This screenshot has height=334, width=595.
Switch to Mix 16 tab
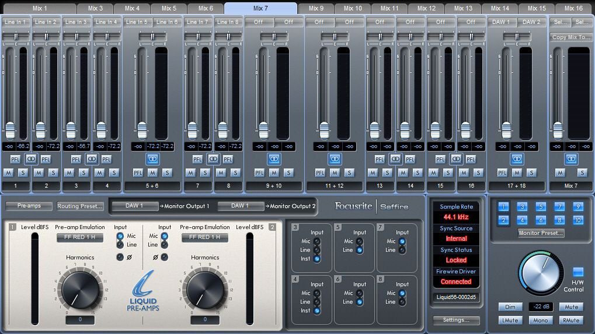tap(573, 8)
